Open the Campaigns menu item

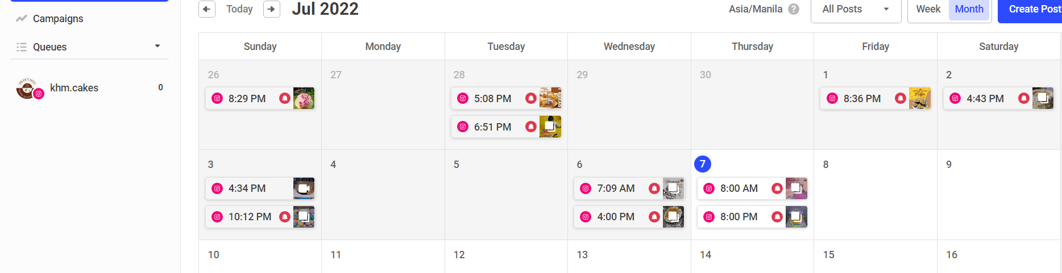[x=58, y=19]
